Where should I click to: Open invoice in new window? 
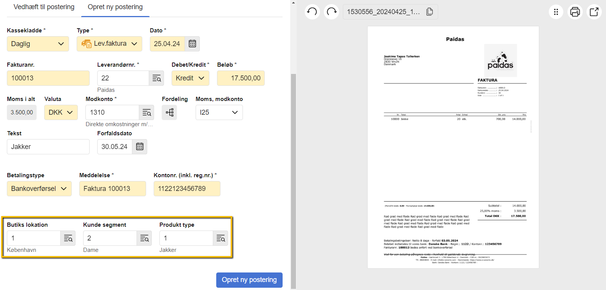(594, 12)
